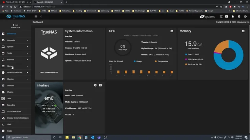Open the Storage menu item
This screenshot has height=140, width=250.
pos(16,66)
